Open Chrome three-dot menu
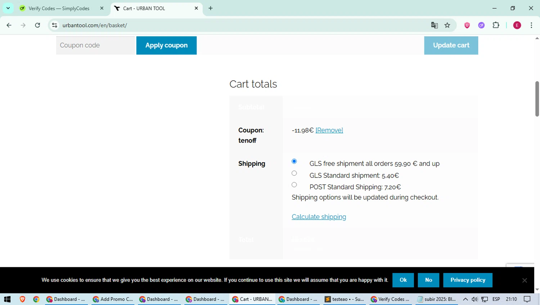The image size is (540, 305). point(531,25)
